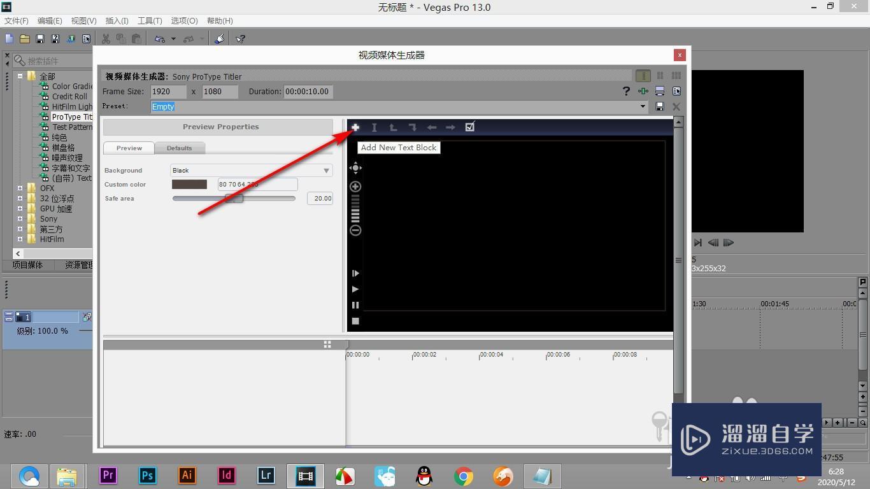The image size is (870, 489).
Task: Switch to the 项目媒体 tab
Action: [x=27, y=265]
